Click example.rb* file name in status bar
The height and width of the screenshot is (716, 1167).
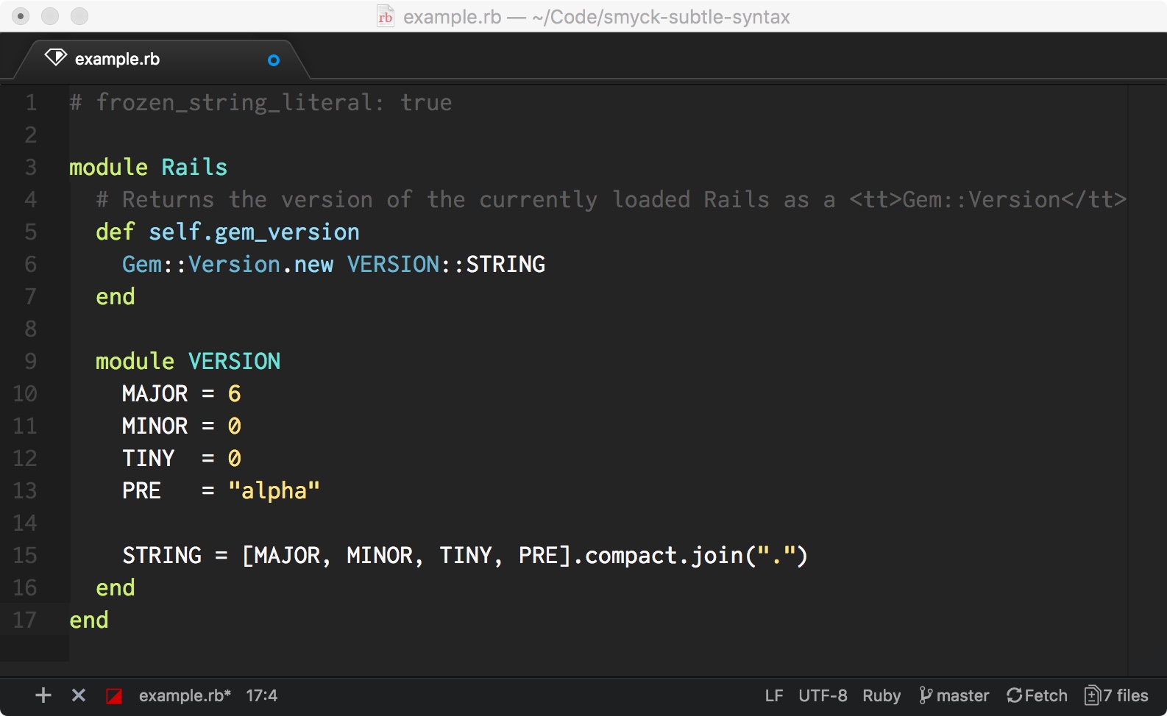[185, 695]
